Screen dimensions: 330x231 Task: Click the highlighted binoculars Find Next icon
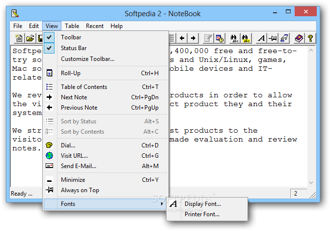tap(246, 38)
